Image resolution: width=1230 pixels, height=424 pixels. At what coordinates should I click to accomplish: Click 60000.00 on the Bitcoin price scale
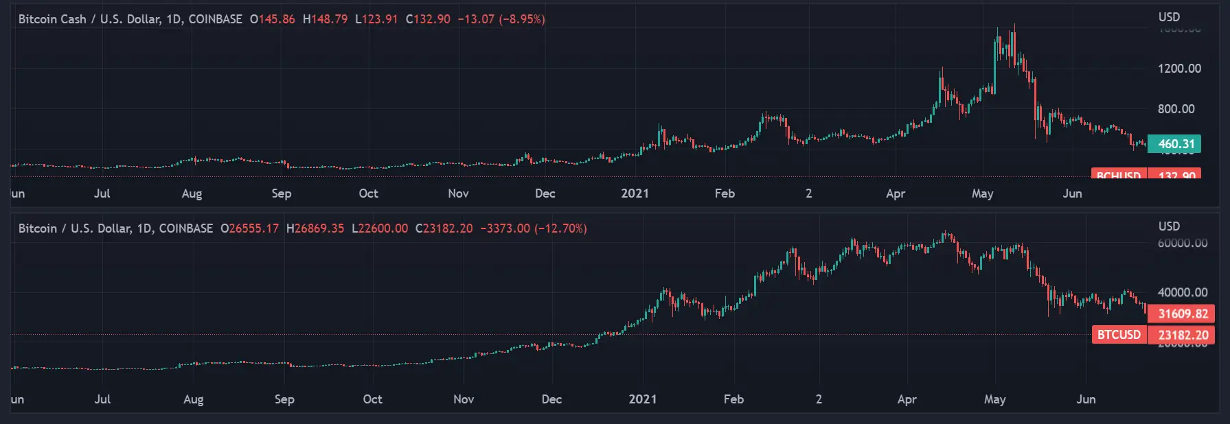point(1182,244)
